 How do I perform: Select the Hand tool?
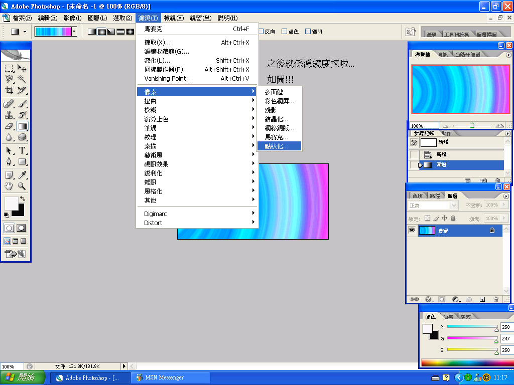[9, 186]
